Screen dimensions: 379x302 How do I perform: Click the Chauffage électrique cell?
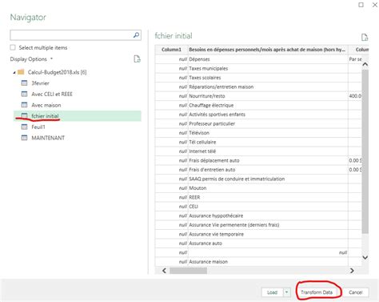[x=268, y=105]
